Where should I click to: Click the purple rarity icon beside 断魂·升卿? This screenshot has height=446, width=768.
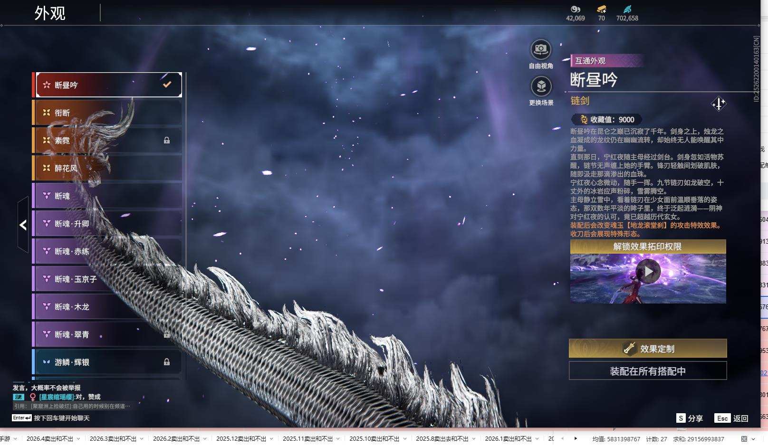coord(47,223)
